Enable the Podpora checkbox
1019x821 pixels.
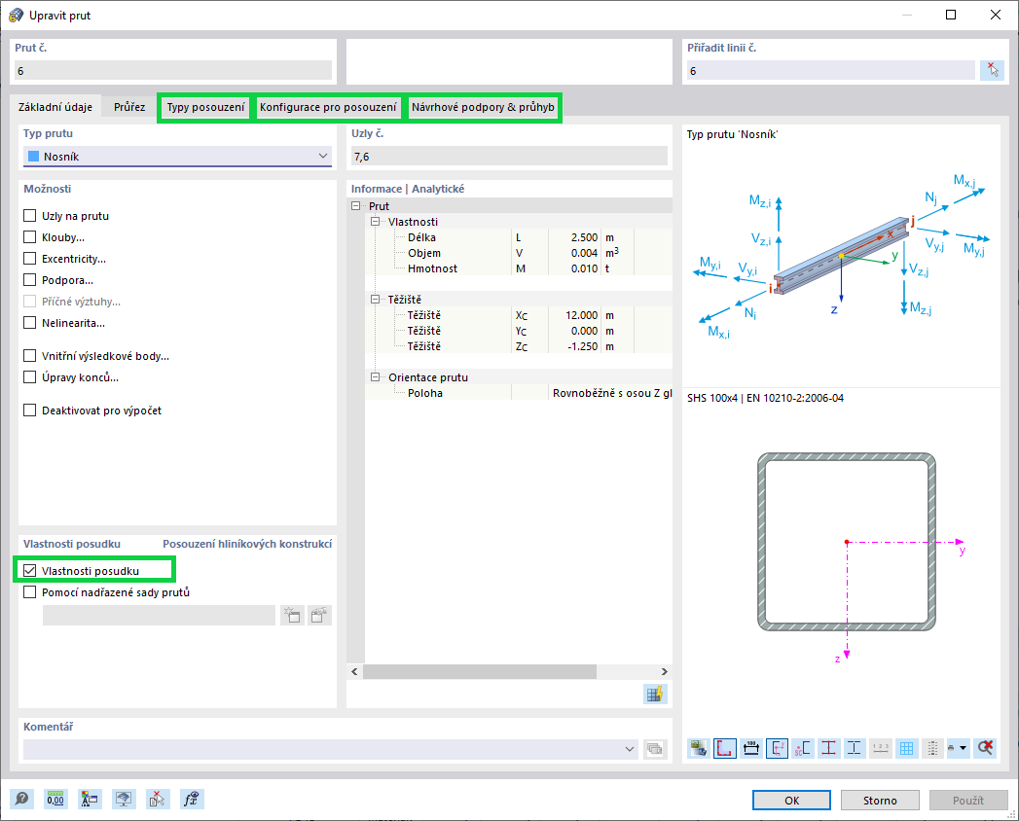tap(29, 280)
